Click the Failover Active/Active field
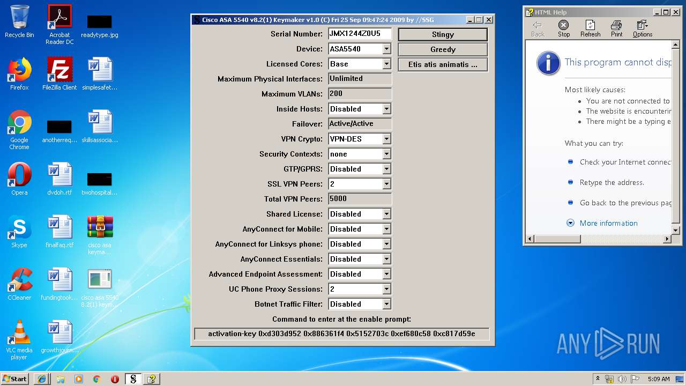Viewport: 686px width, 386px height. (x=360, y=124)
